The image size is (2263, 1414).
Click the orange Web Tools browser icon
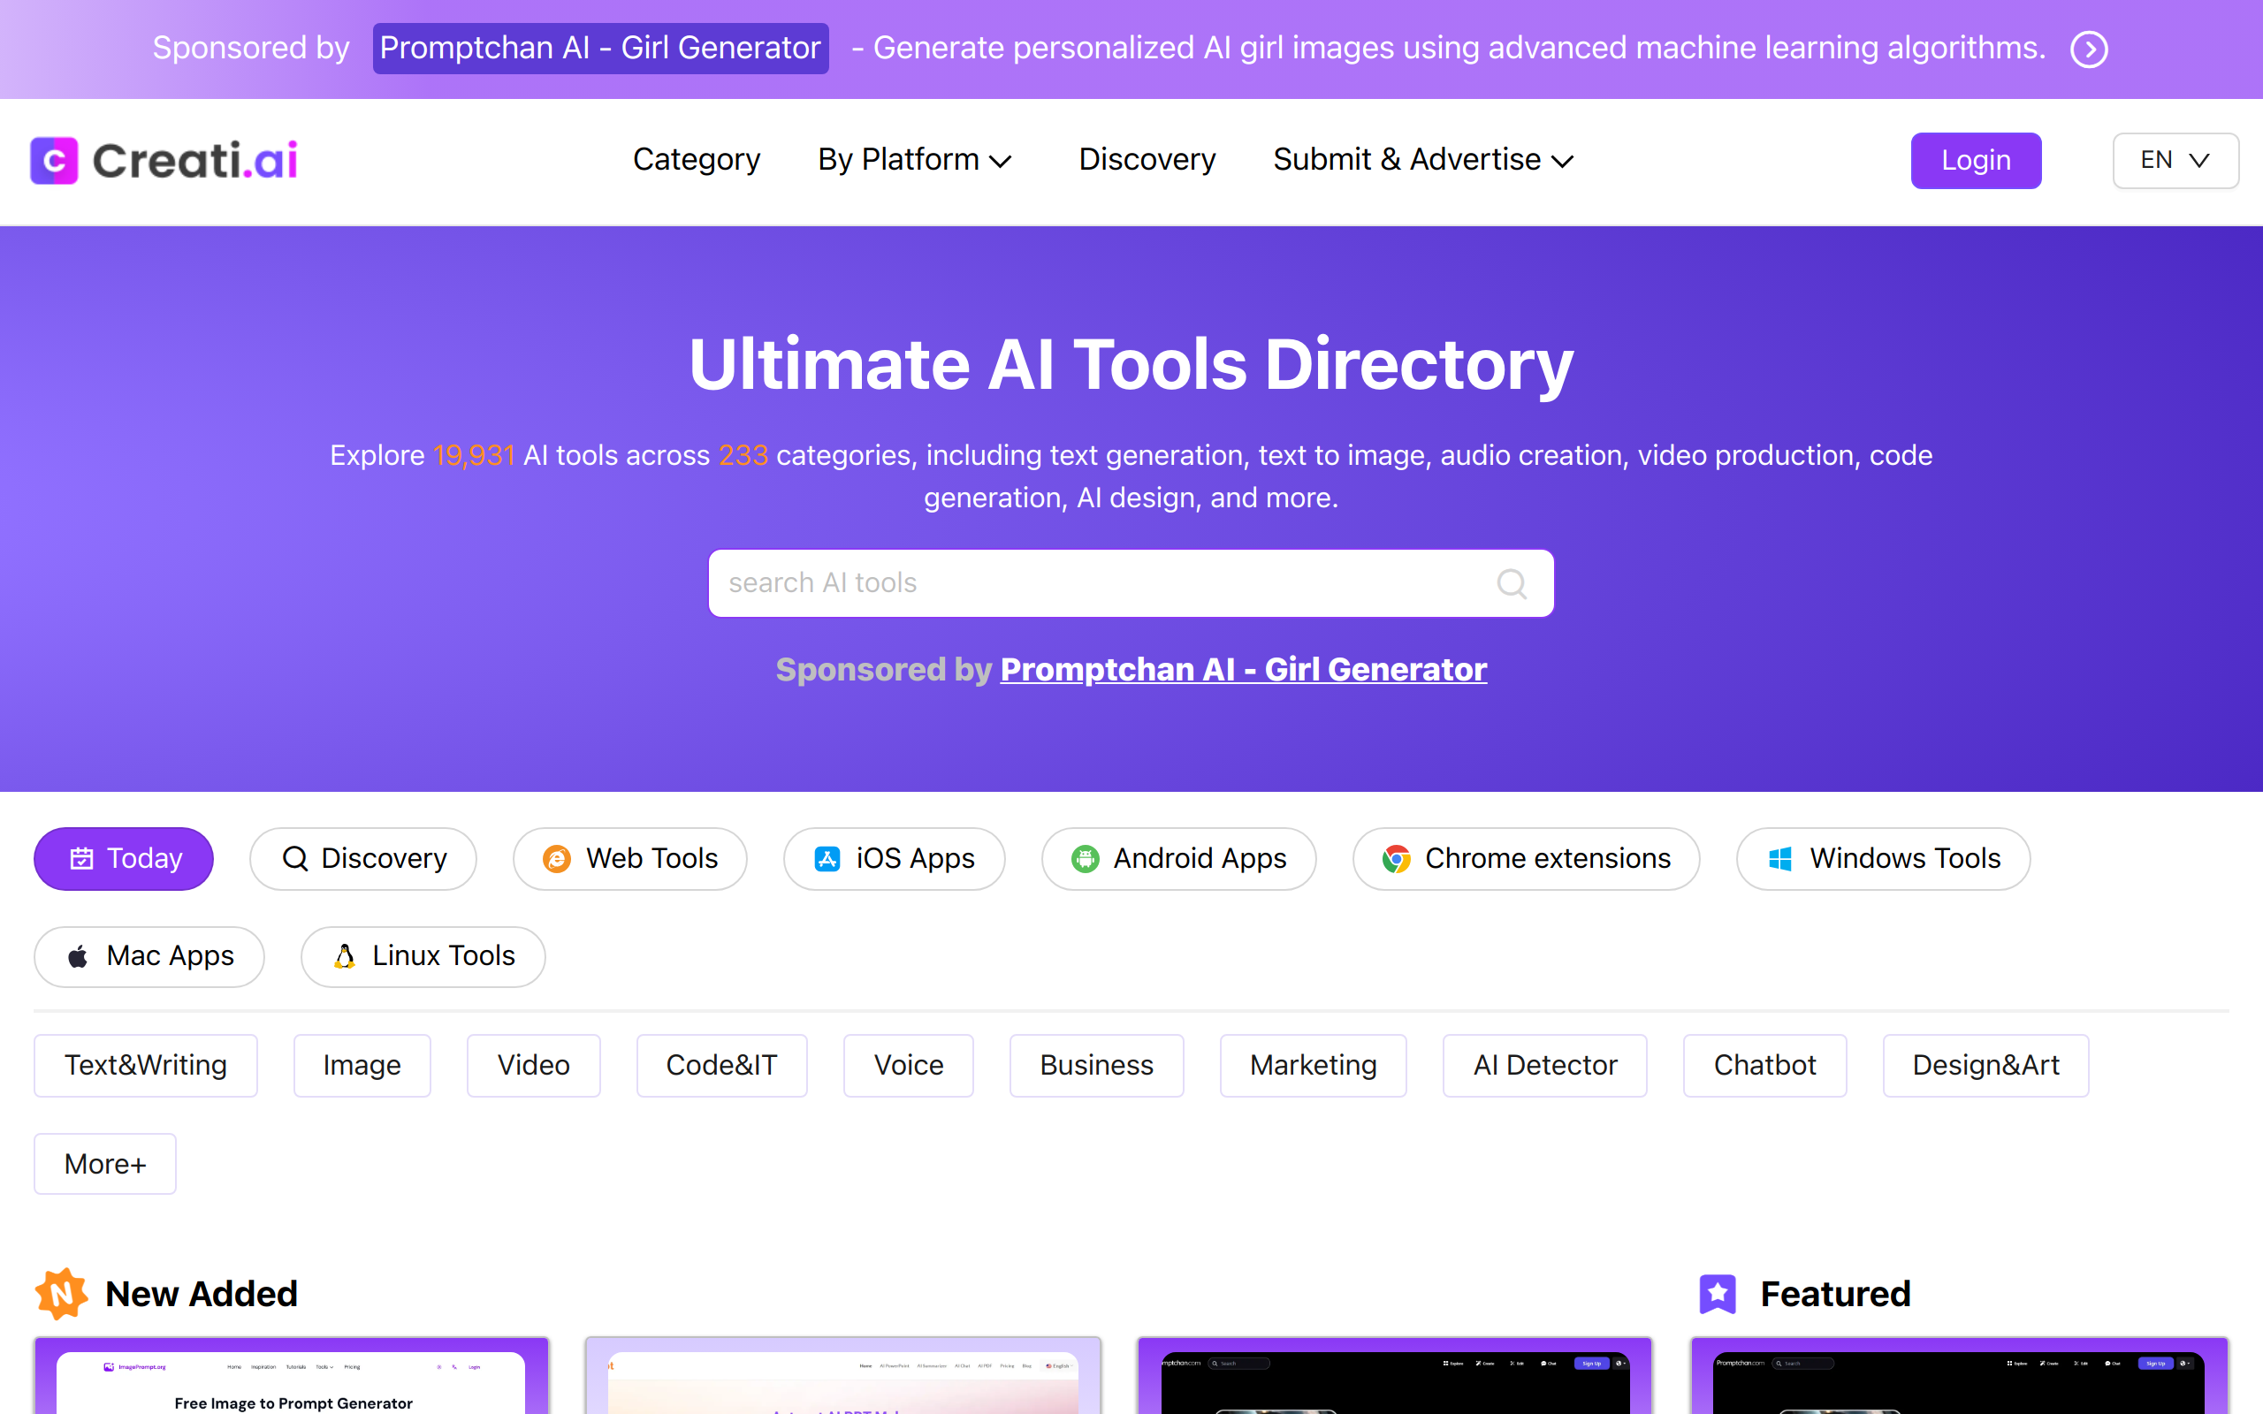(x=556, y=858)
